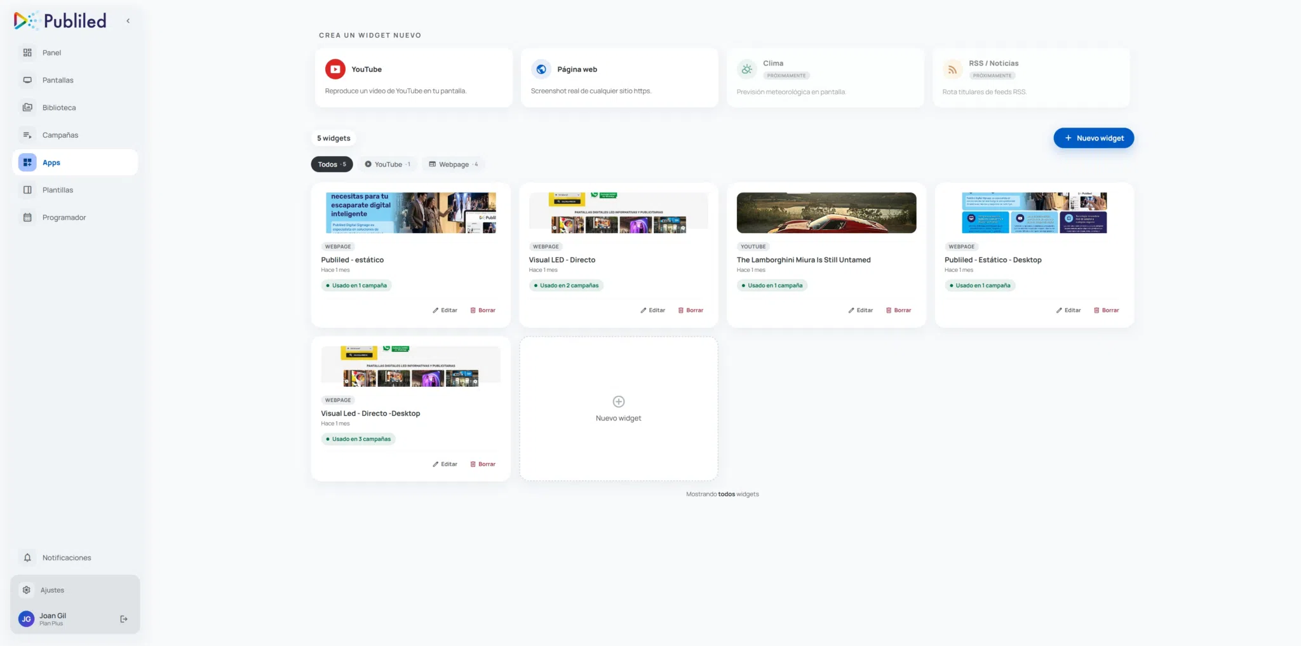
Task: Edit Publiled - Estático - Desktop widget
Action: tap(1068, 311)
